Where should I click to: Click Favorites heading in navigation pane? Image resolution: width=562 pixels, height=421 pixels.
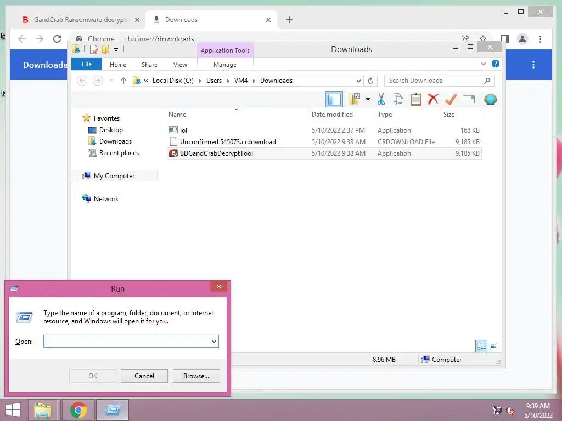106,118
